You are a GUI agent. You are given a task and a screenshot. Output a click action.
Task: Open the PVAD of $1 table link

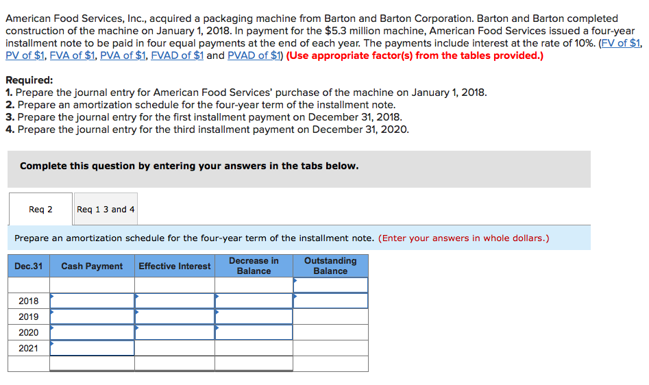coord(254,55)
